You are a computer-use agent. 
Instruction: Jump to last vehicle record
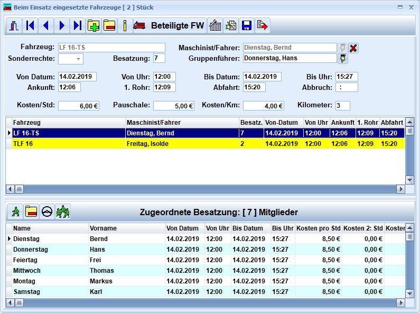(x=78, y=26)
